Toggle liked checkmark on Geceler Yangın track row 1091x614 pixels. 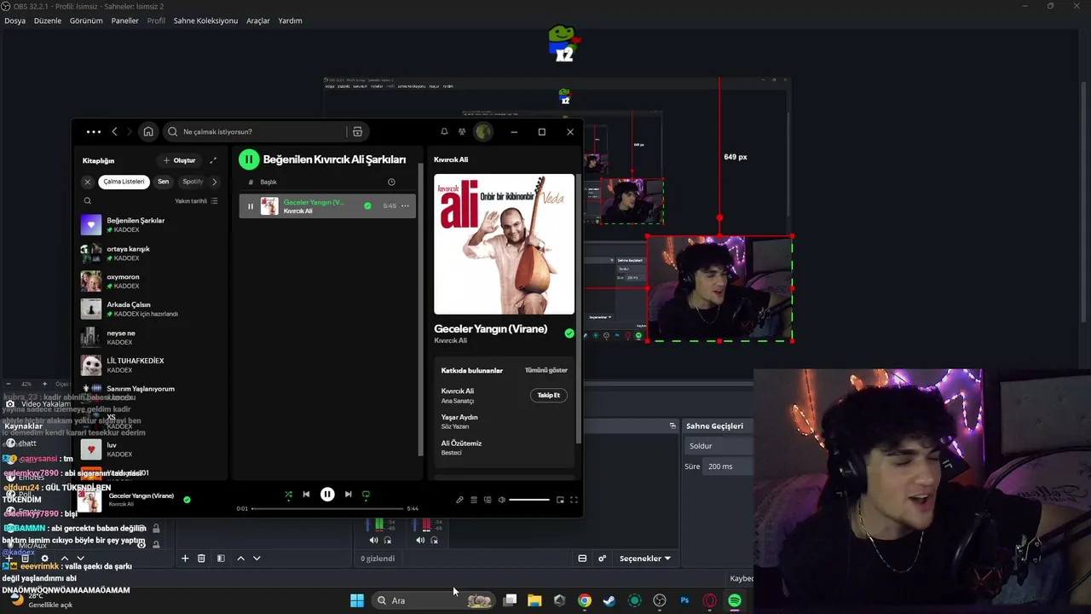(x=367, y=206)
